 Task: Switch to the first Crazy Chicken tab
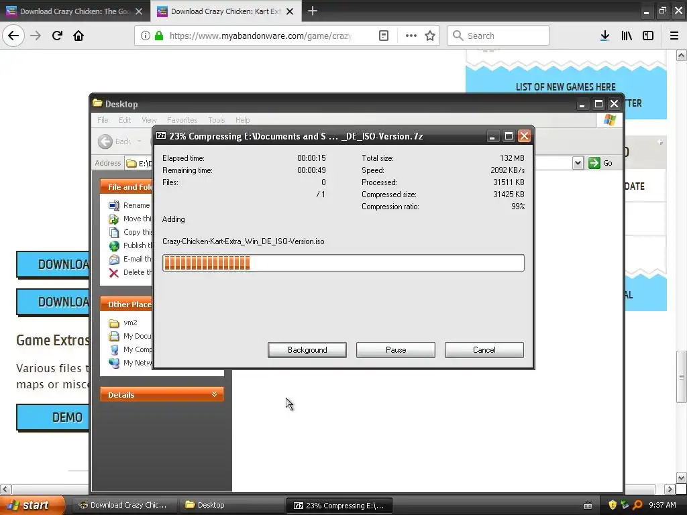pos(74,11)
